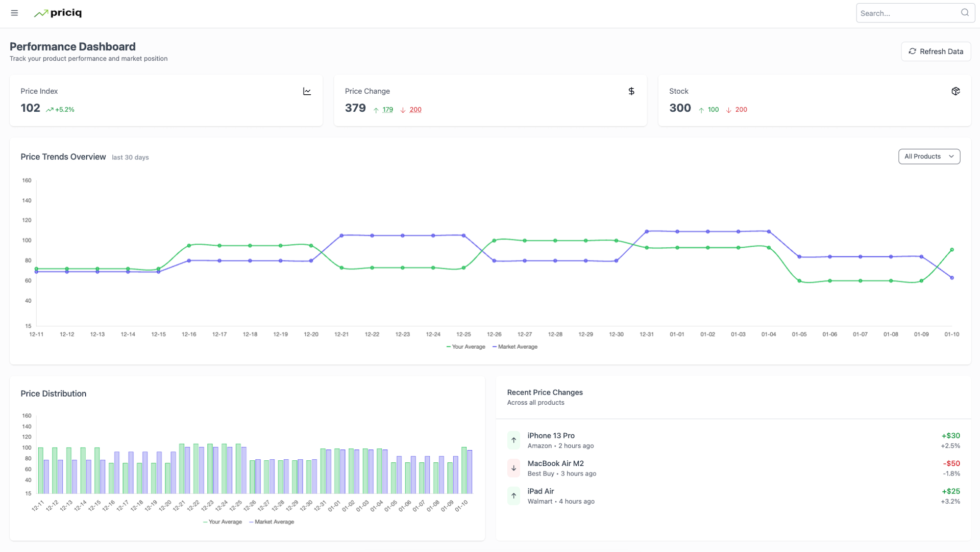Click the Refresh Data button

[x=936, y=51]
